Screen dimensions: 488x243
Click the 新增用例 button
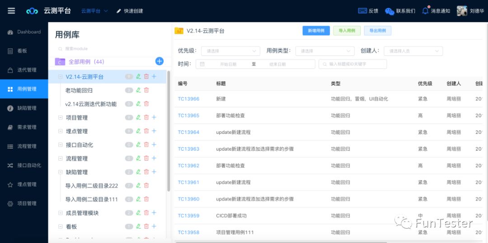(316, 31)
